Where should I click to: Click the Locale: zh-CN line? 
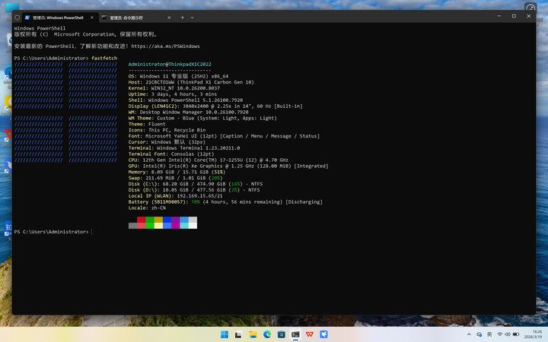click(147, 207)
